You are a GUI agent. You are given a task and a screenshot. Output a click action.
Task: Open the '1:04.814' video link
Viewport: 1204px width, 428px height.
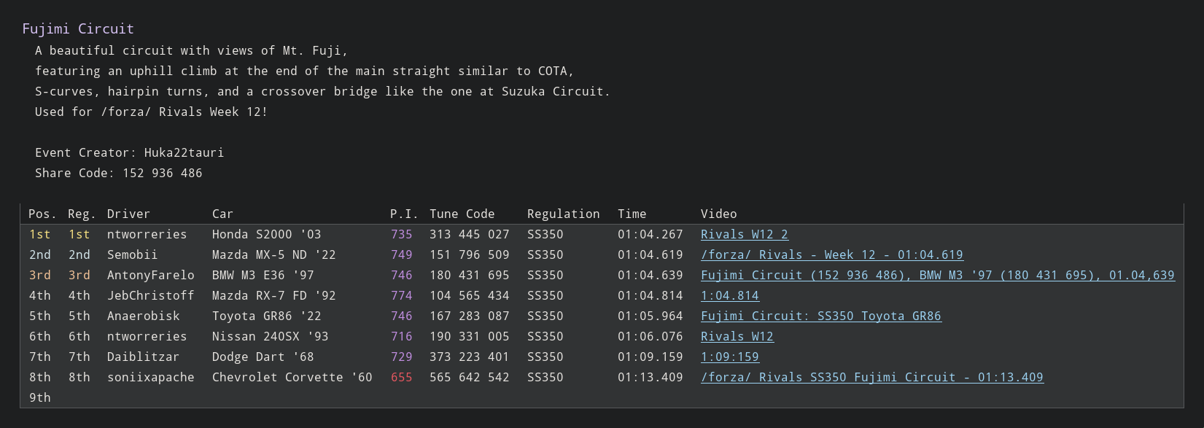[730, 295]
